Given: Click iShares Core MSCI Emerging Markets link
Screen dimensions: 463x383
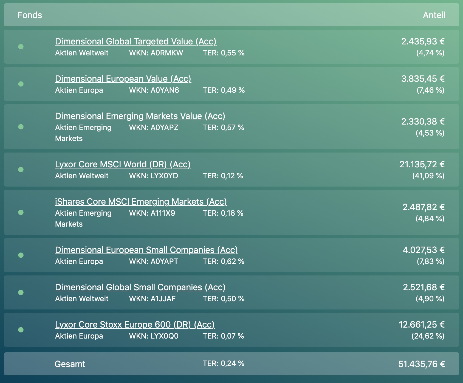Looking at the screenshot, I should 141,202.
